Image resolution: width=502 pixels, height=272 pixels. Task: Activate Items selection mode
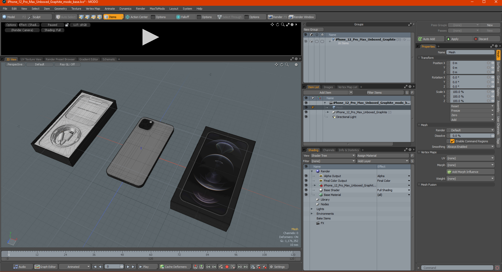click(x=113, y=17)
